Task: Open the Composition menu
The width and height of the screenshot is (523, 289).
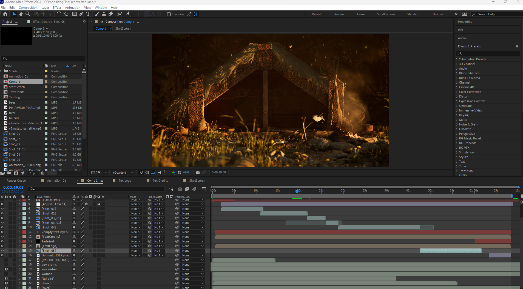Action: [28, 8]
